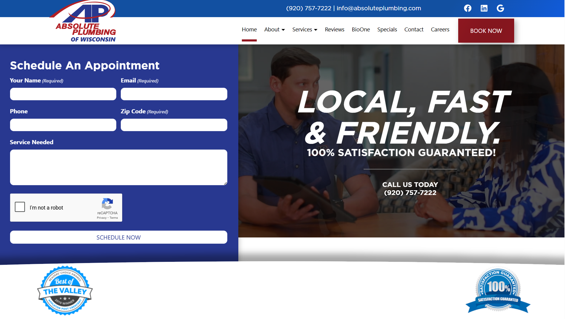Click into the Zip Code field
The height and width of the screenshot is (319, 565).
(174, 125)
